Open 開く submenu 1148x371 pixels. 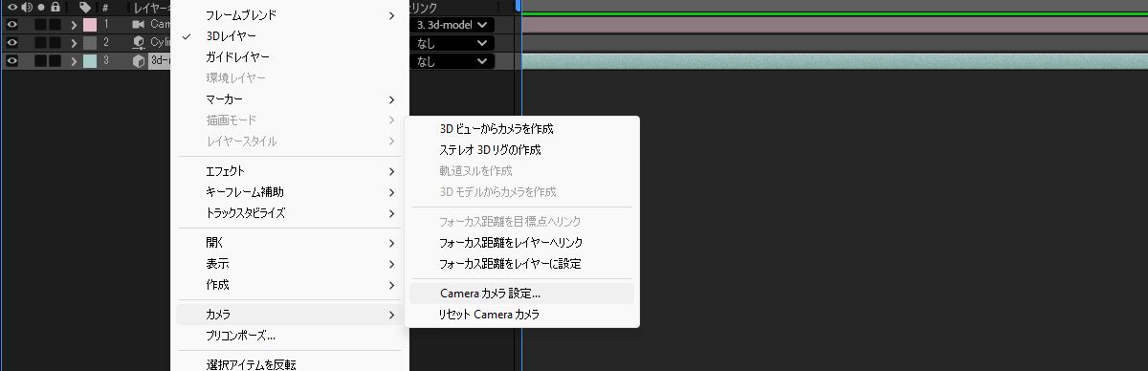tap(290, 242)
